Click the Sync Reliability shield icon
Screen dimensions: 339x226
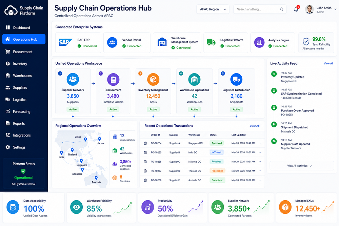[306, 41]
